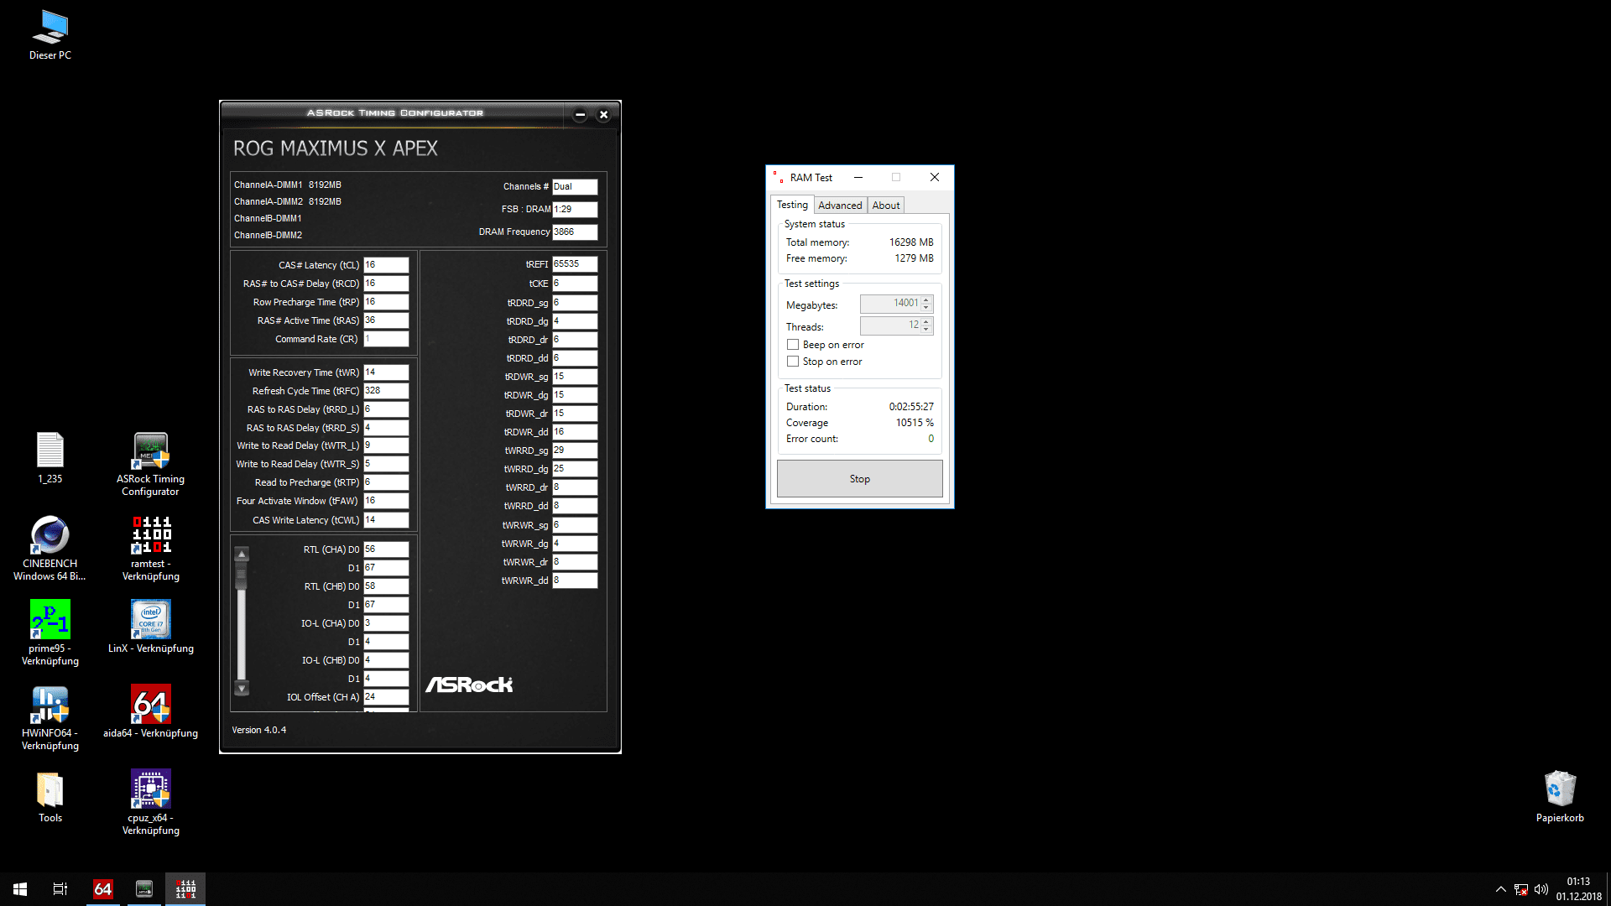
Task: Click the Version 4.0.4 label
Action: click(259, 730)
